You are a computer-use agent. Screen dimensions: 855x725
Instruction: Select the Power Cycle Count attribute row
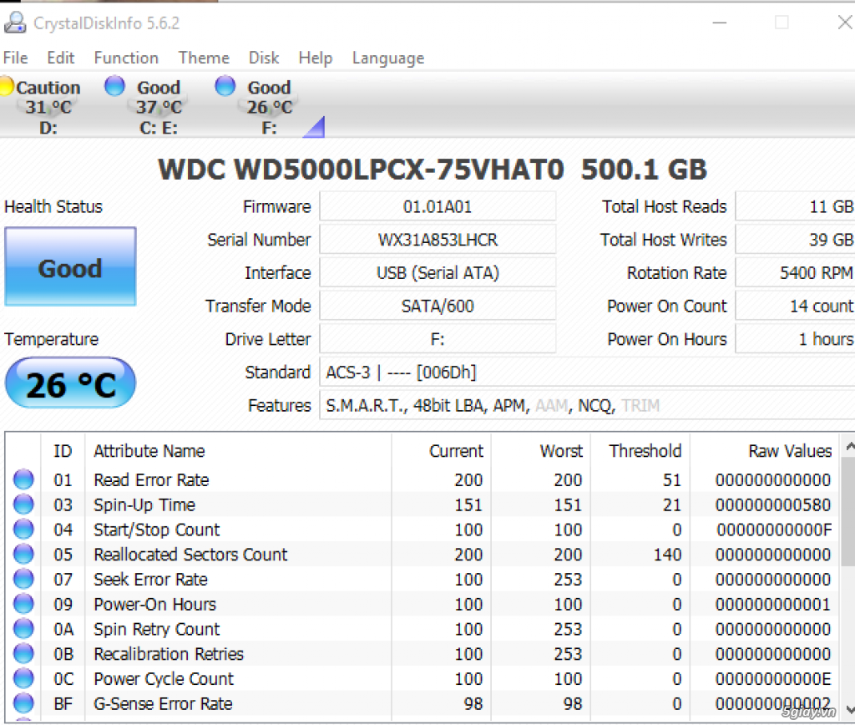(423, 678)
